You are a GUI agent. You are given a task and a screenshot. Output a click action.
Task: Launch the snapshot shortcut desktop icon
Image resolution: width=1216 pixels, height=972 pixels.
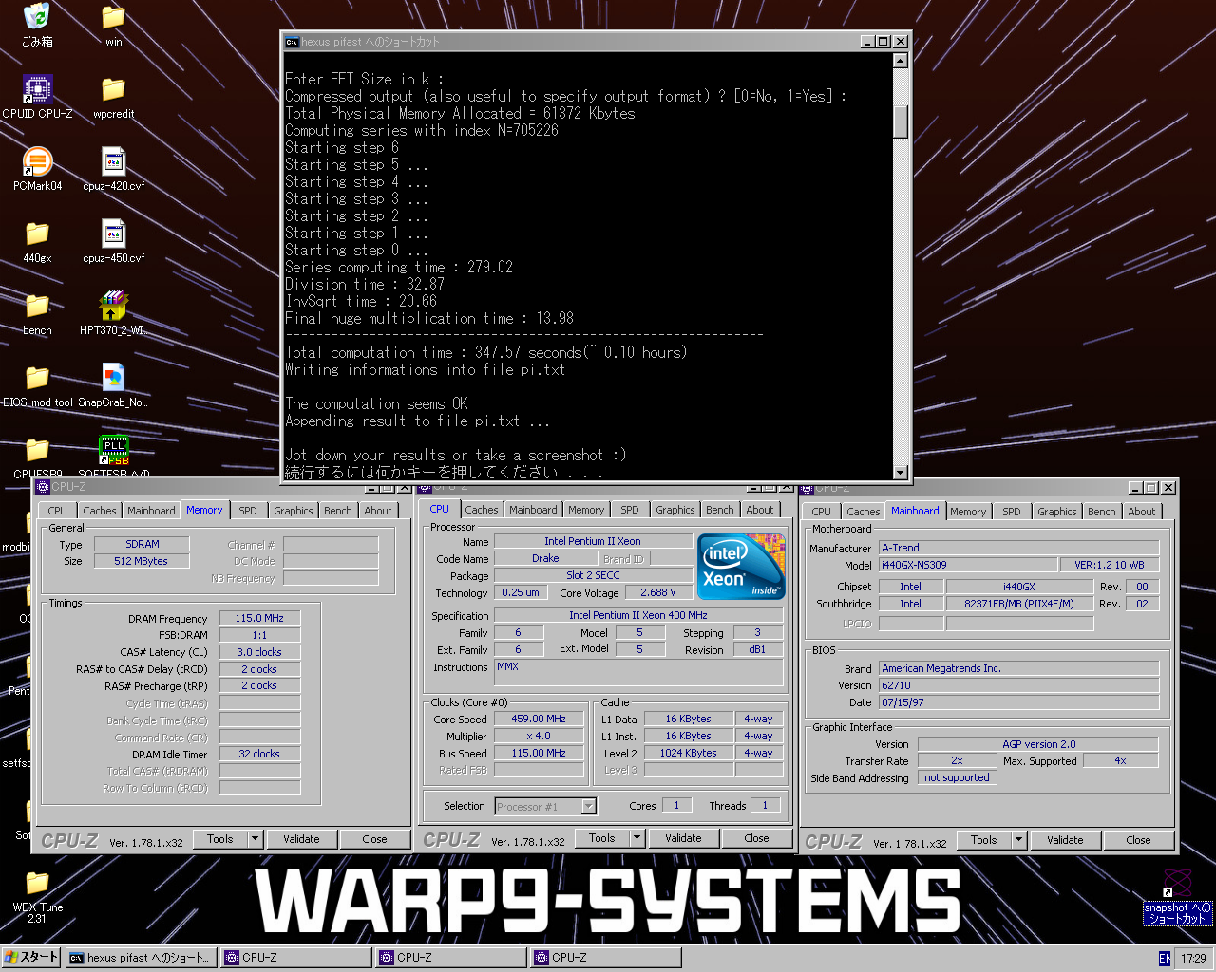click(1177, 883)
